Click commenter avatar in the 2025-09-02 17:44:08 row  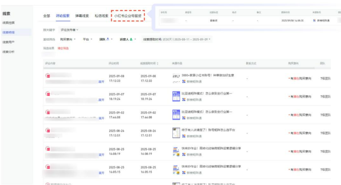click(x=48, y=112)
